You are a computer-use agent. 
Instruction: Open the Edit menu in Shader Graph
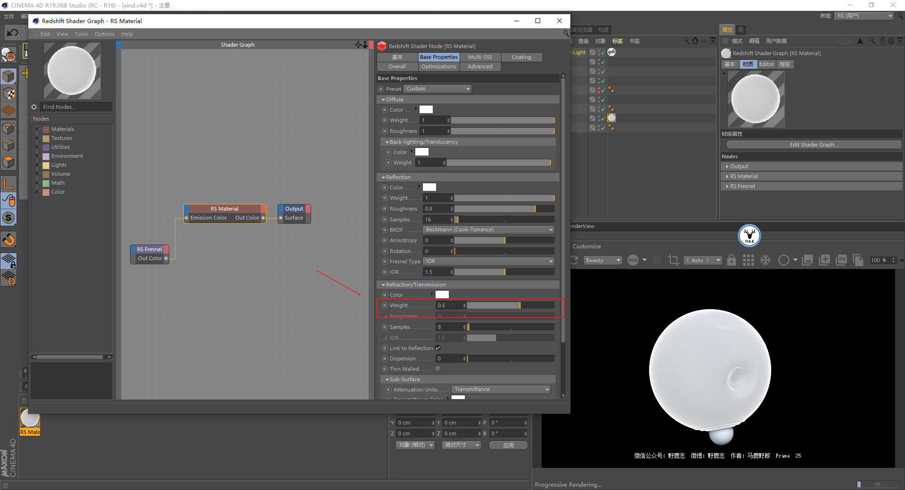(x=45, y=34)
